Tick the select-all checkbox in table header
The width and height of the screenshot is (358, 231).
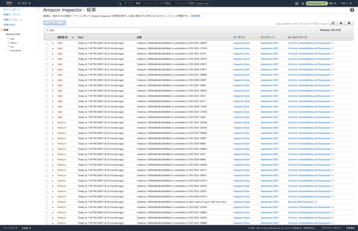(x=46, y=37)
